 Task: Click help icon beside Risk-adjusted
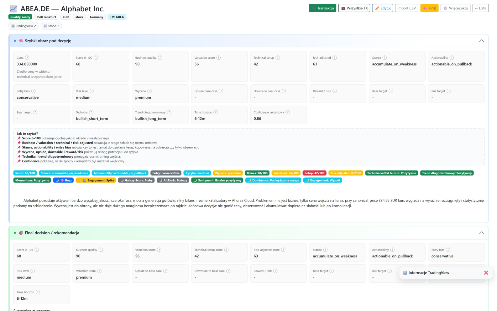[334, 58]
